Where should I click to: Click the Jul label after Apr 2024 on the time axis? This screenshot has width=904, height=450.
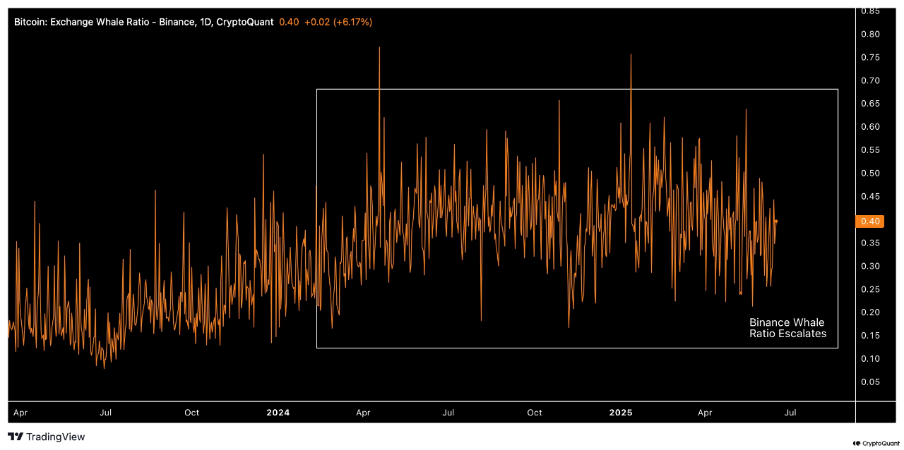coord(448,412)
